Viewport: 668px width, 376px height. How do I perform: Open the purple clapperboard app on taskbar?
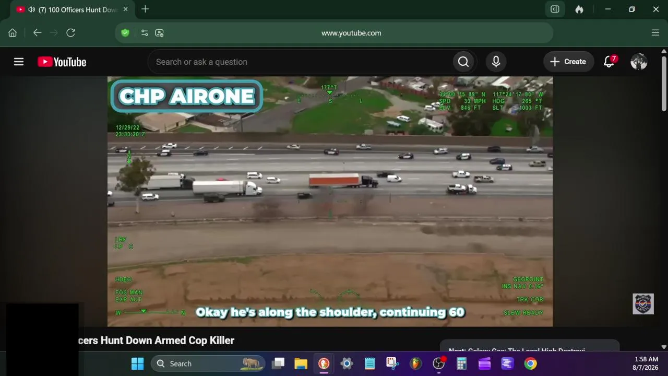click(x=484, y=363)
